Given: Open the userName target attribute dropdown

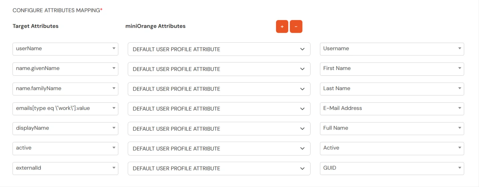Looking at the screenshot, I should click(65, 49).
